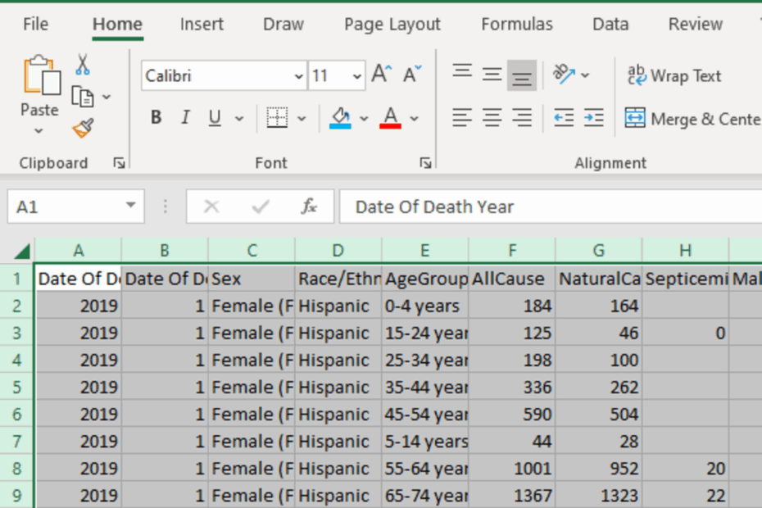Open Insert Function fx dialog
The height and width of the screenshot is (508, 762).
[x=309, y=206]
